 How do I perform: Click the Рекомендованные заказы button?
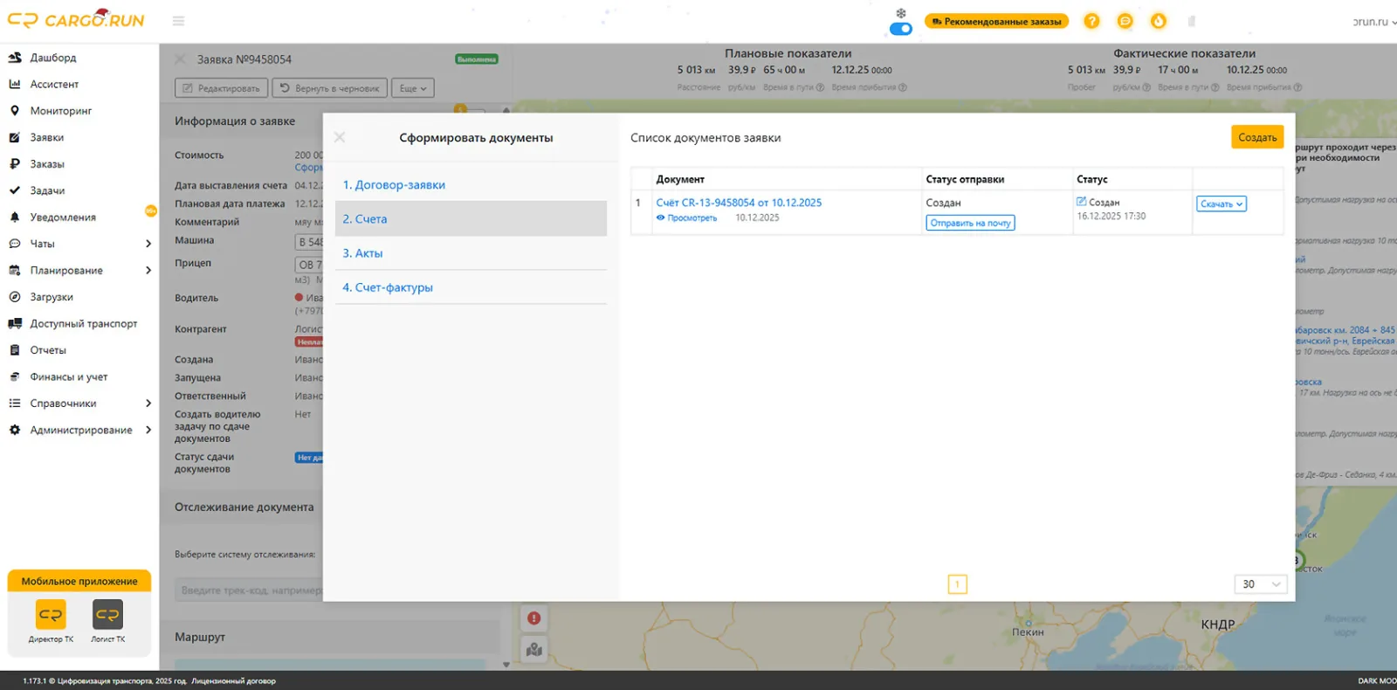996,21
